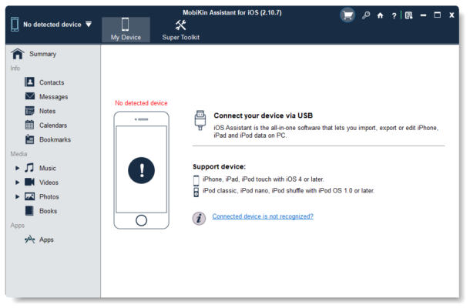This screenshot has width=470, height=308.
Task: Click the Messages envelope icon
Action: (30, 96)
